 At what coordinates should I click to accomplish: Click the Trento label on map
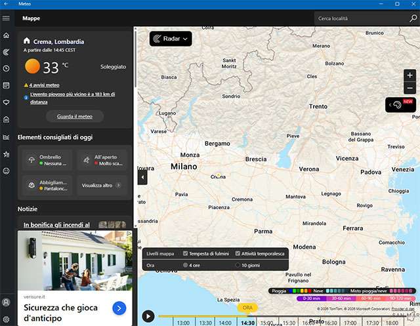(x=318, y=106)
